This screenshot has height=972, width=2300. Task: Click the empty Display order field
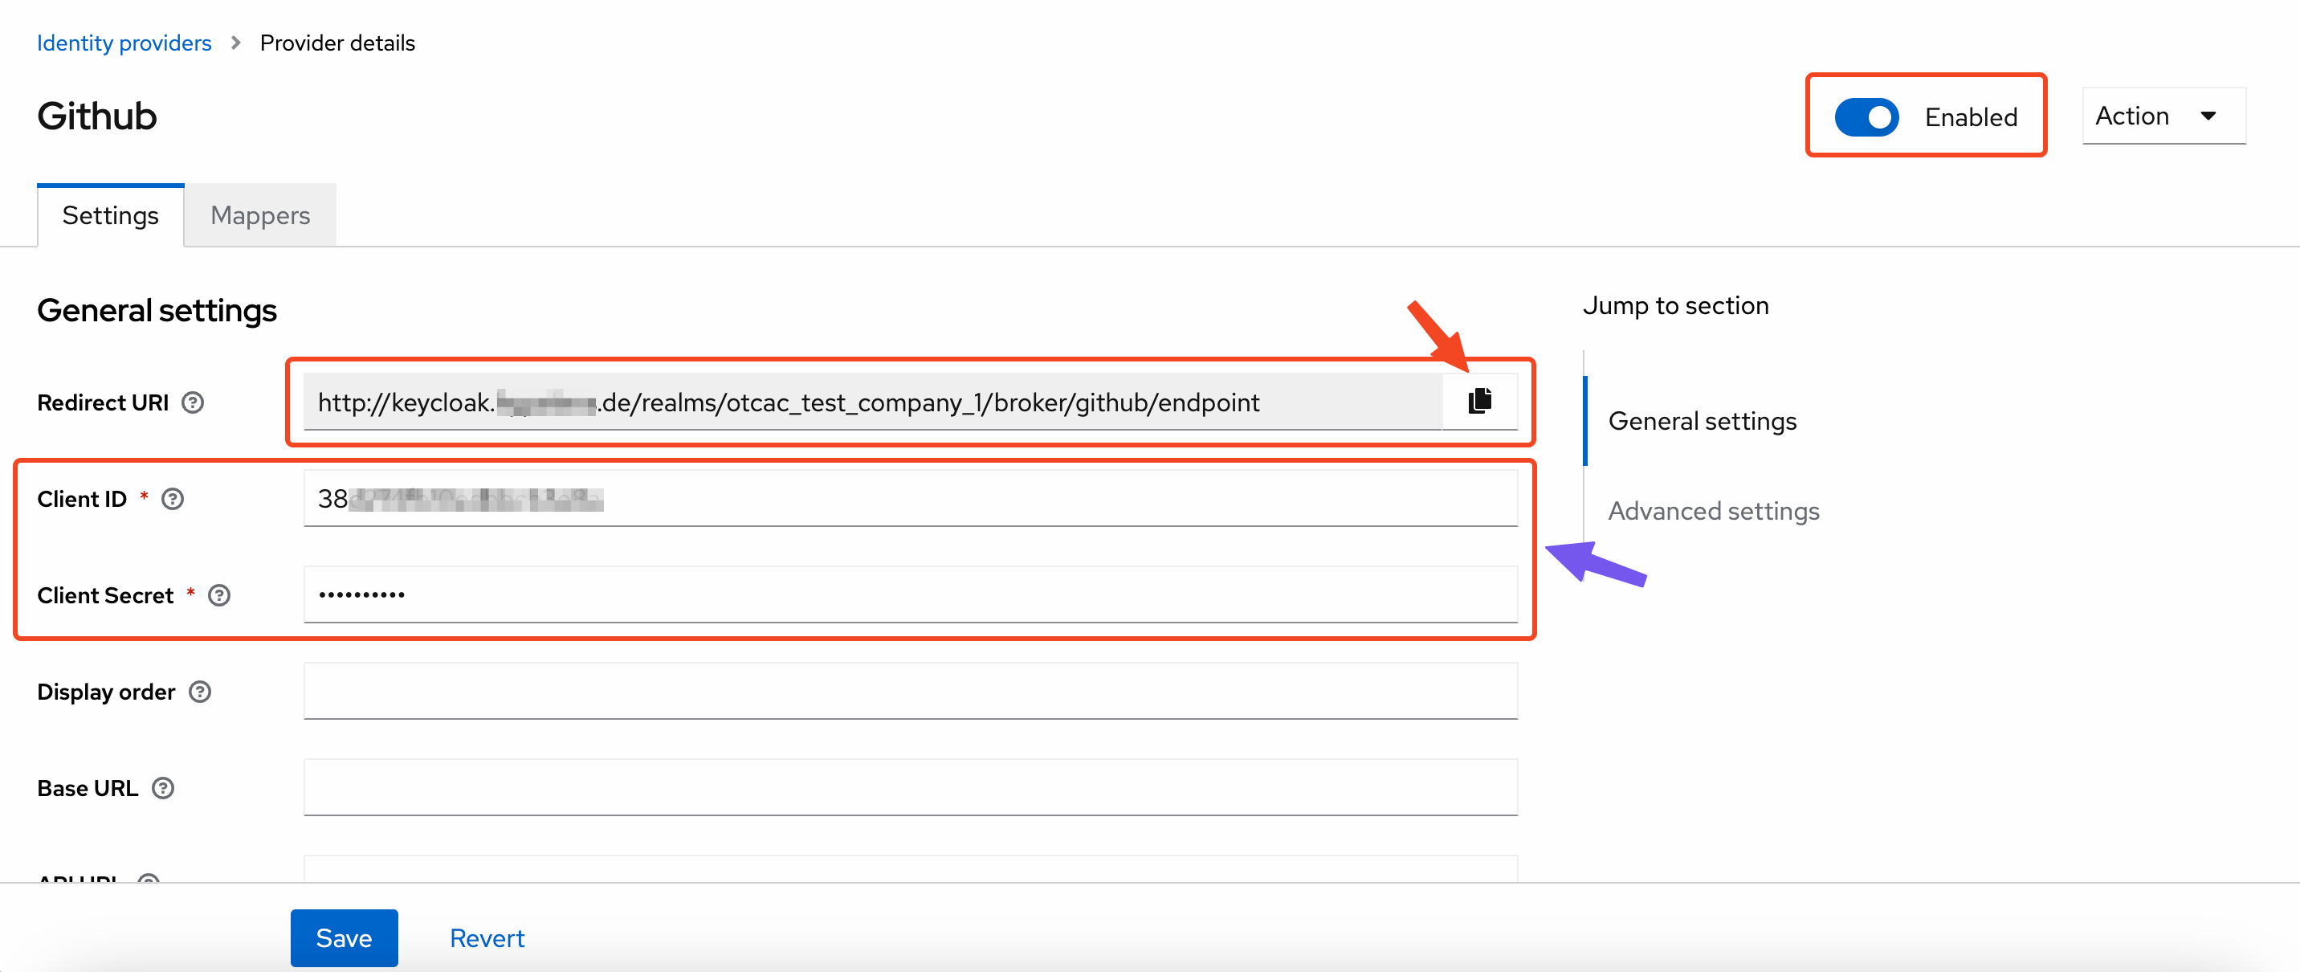tap(911, 692)
